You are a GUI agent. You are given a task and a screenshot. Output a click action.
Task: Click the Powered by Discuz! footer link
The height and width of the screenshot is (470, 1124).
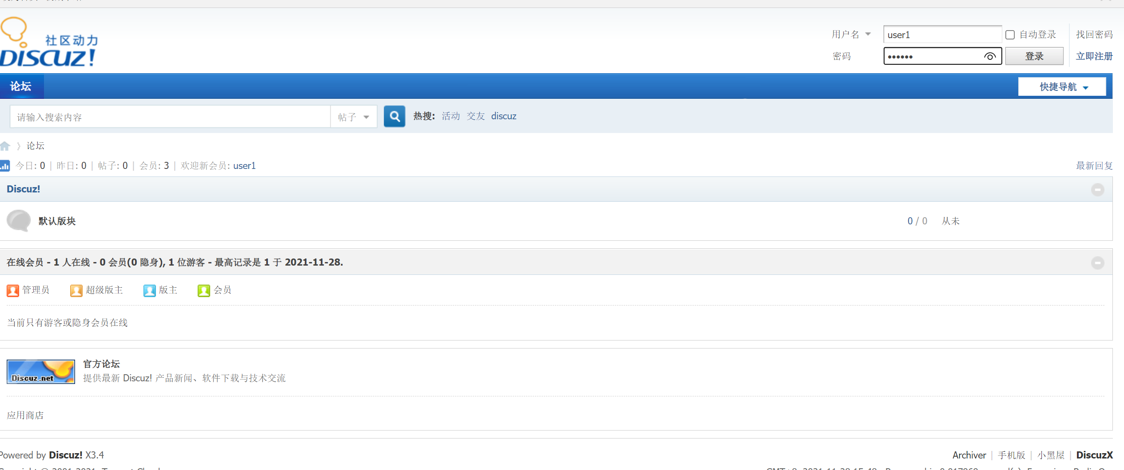coord(65,455)
